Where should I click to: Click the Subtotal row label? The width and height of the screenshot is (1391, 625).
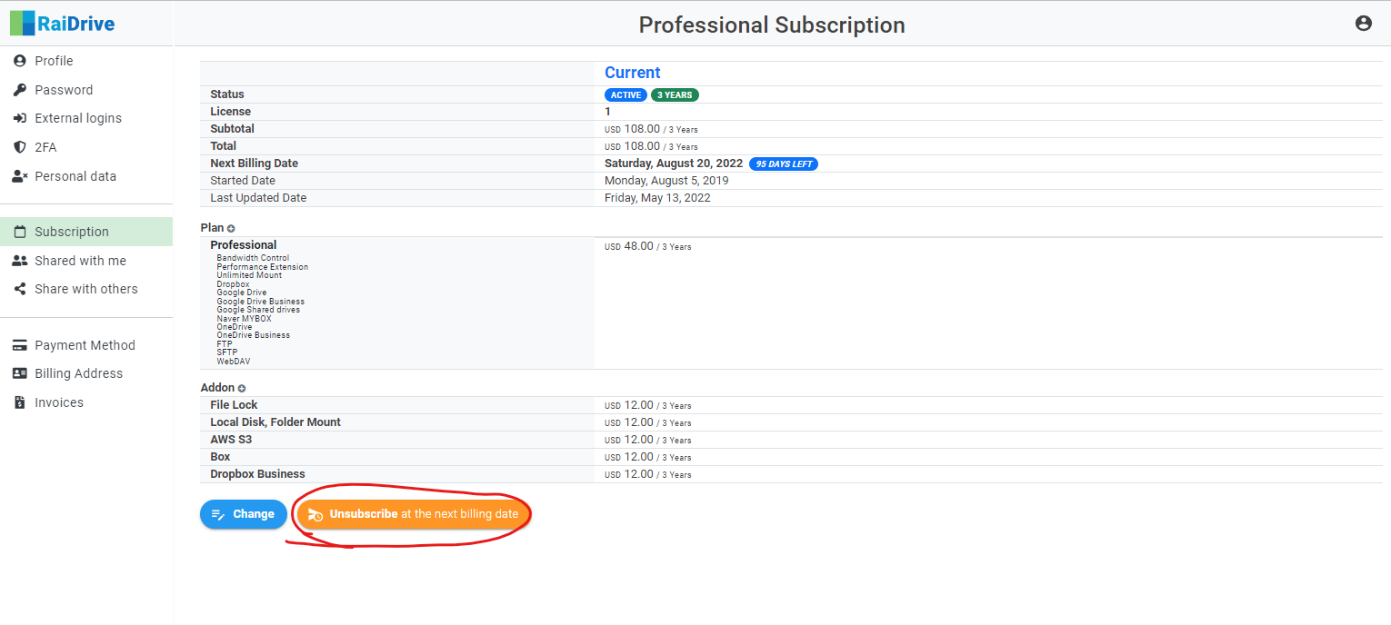(x=233, y=129)
